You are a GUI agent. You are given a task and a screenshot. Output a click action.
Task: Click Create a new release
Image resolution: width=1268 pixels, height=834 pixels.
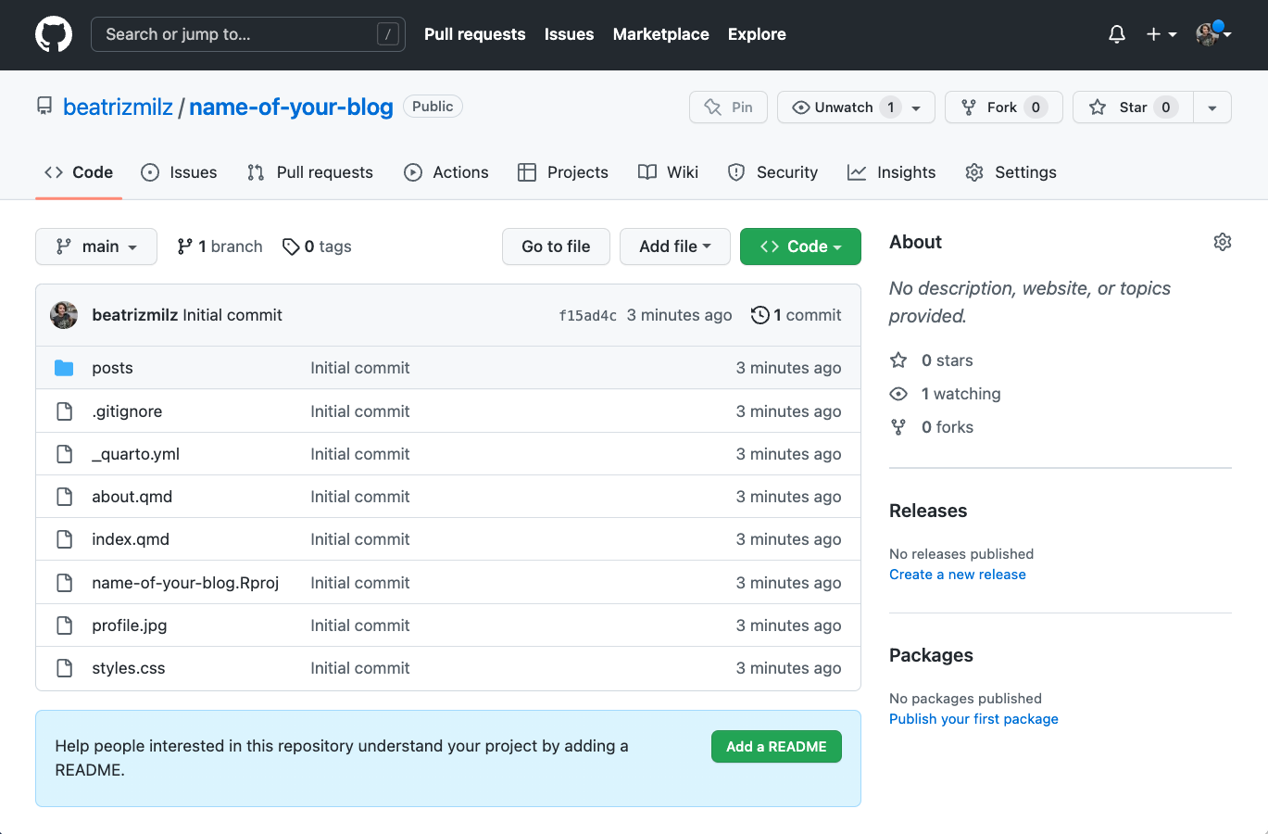(x=958, y=575)
